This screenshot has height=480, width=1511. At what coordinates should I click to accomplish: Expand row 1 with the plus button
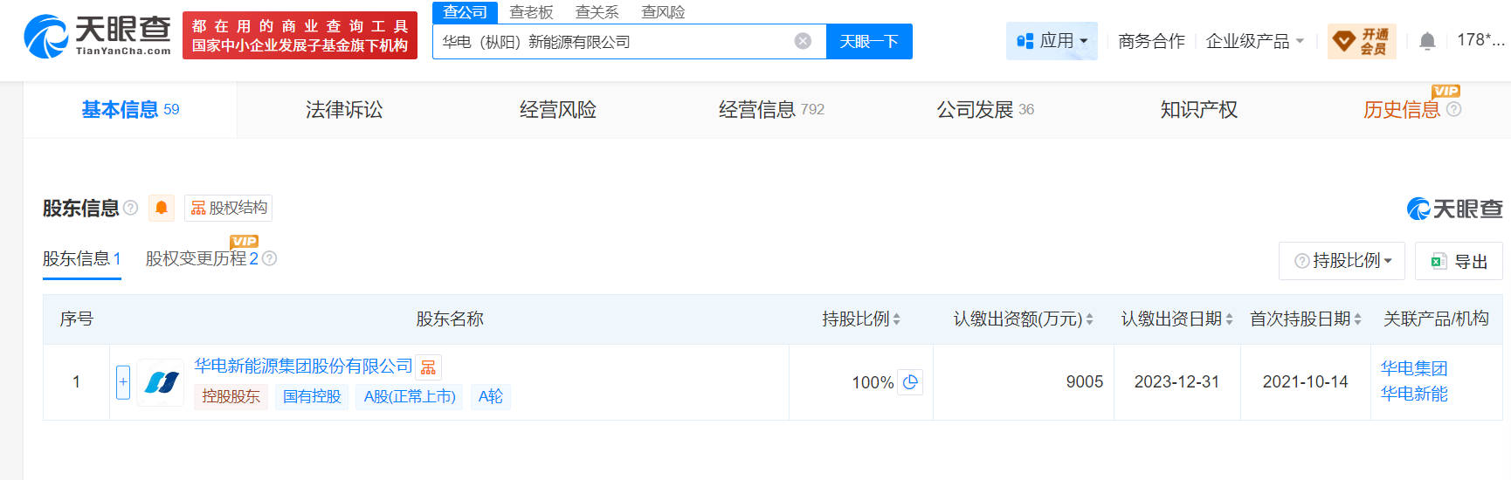point(123,381)
